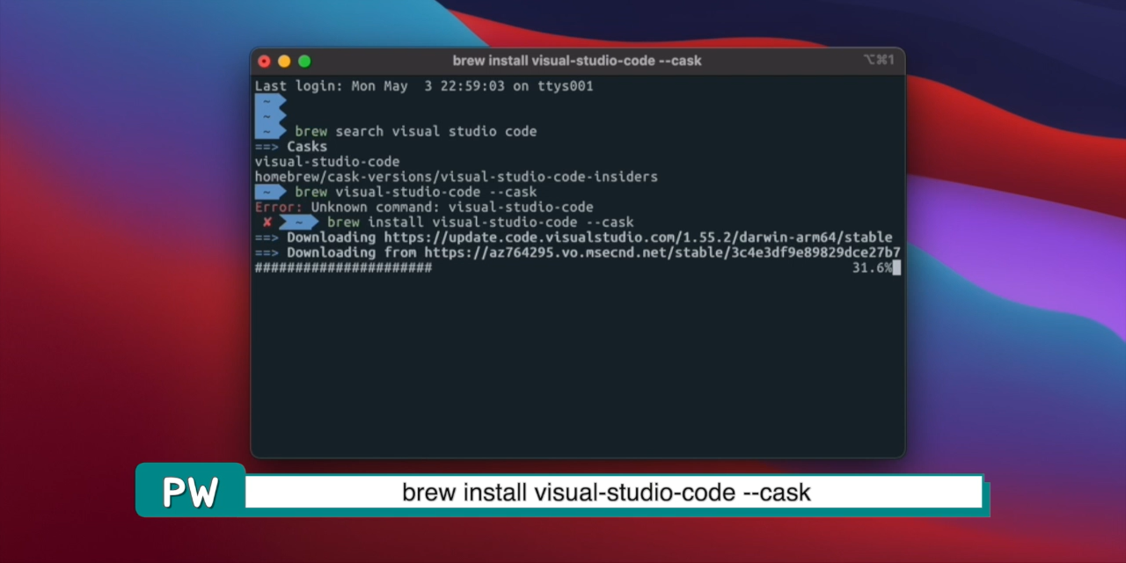Select the 'visual-studio-code' search result line

click(x=327, y=162)
